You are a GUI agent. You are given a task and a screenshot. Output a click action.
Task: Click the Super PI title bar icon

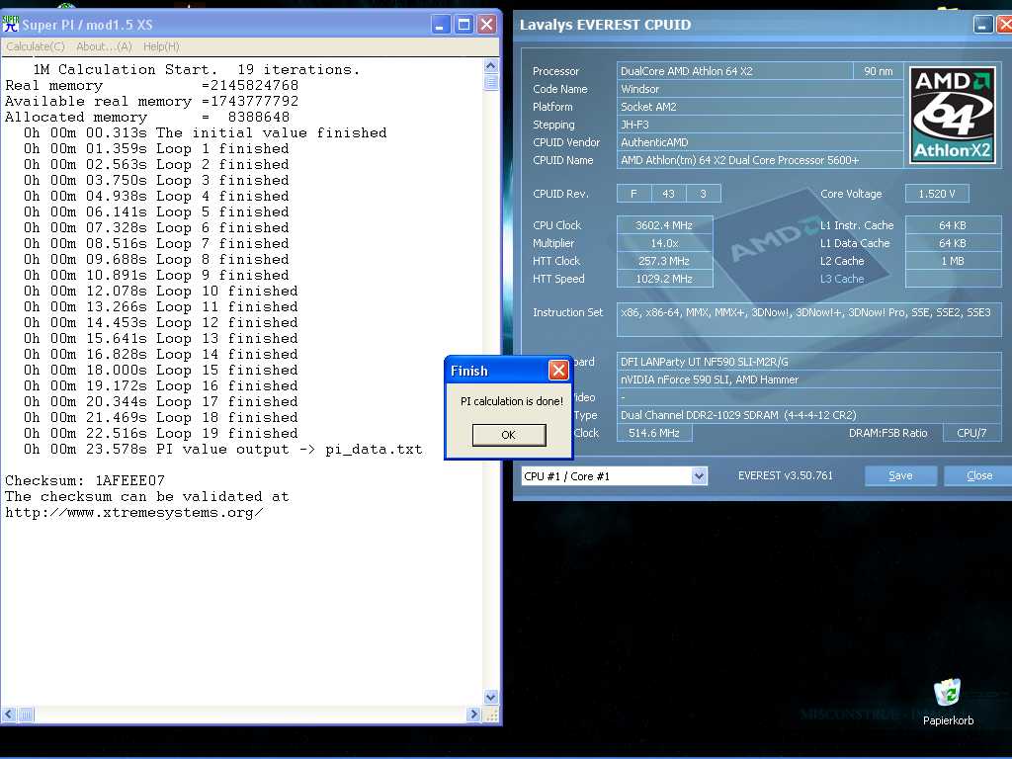coord(10,25)
